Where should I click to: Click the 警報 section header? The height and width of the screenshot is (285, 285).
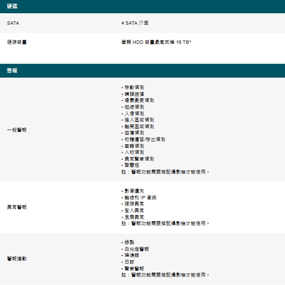pyautogui.click(x=12, y=71)
